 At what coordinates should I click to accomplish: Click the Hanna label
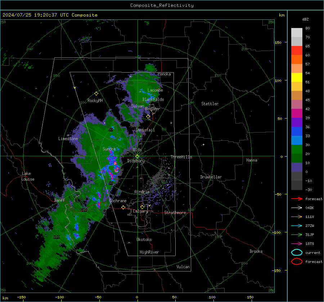pos(252,160)
